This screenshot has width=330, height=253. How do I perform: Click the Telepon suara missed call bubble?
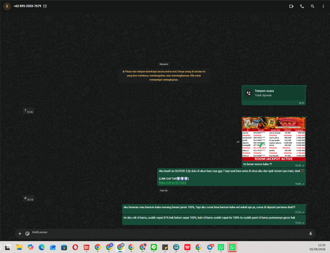click(273, 95)
